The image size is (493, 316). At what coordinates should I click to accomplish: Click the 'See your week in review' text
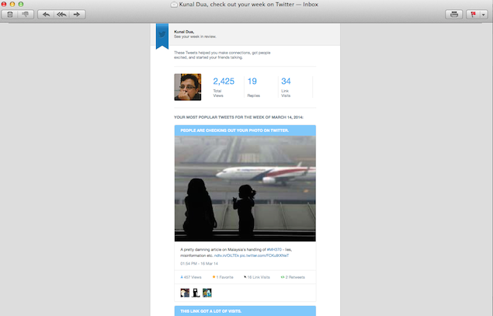(195, 36)
